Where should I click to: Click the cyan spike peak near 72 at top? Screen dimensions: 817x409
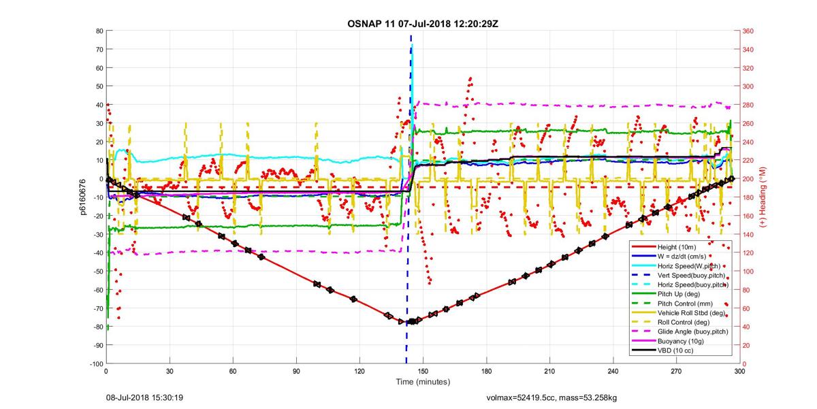[x=412, y=46]
